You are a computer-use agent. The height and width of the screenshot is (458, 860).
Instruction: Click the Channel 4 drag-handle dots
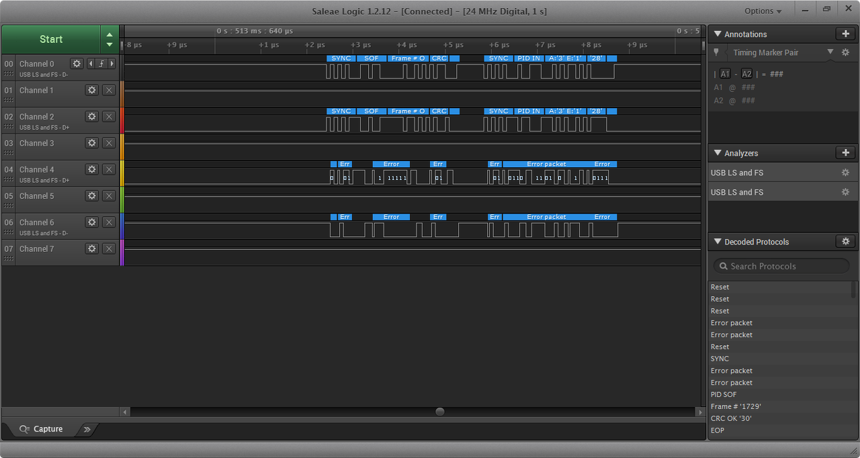(x=9, y=181)
